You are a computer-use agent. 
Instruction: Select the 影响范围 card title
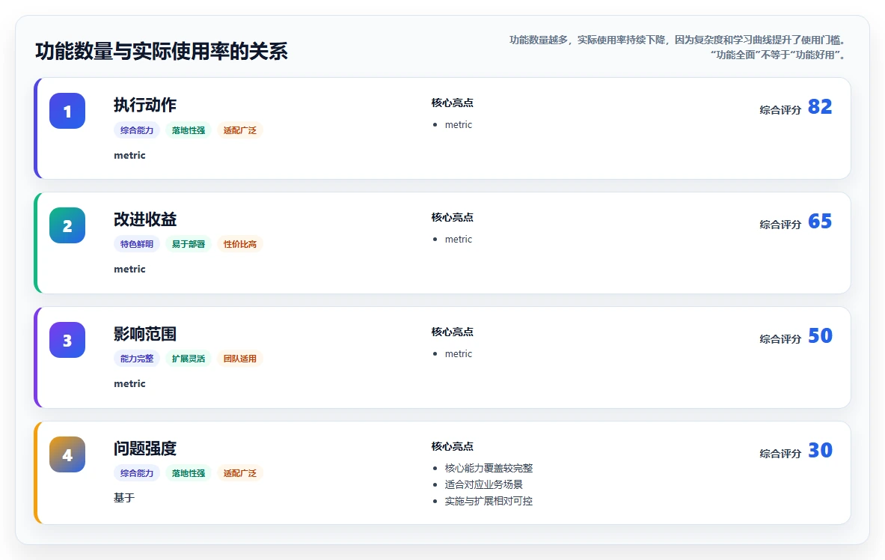tap(145, 334)
